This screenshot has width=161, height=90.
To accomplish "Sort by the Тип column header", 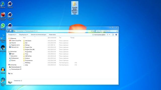I will tap(60, 38).
